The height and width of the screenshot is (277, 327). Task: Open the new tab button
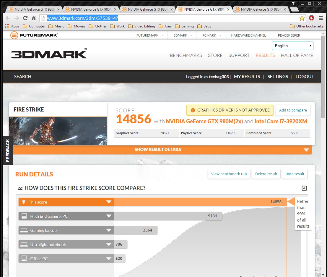coord(294,9)
